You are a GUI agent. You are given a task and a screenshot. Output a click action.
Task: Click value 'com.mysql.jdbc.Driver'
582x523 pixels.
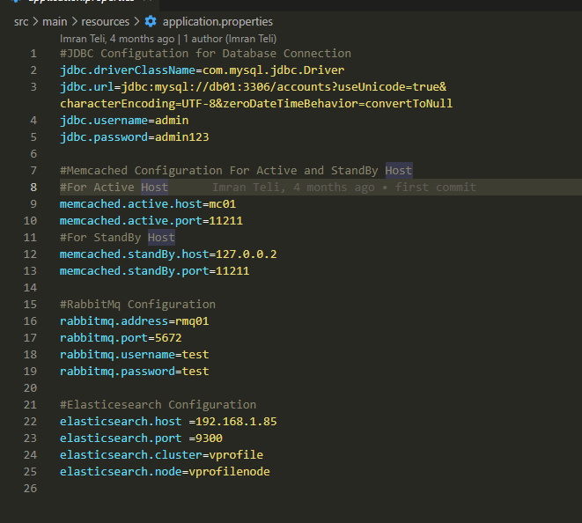[274, 70]
